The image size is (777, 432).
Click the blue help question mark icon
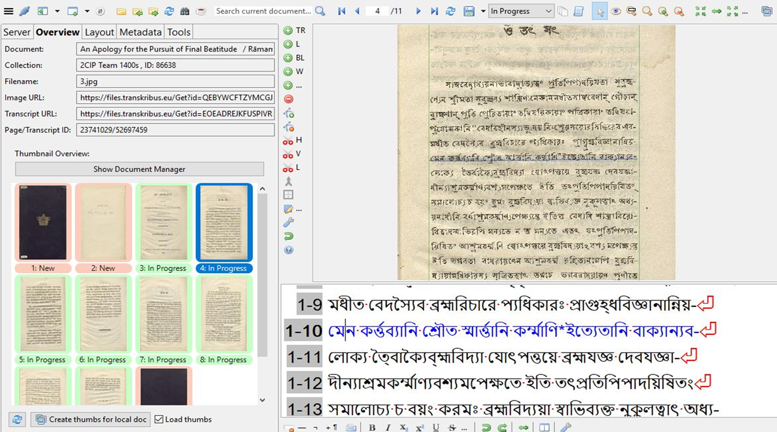click(x=289, y=250)
